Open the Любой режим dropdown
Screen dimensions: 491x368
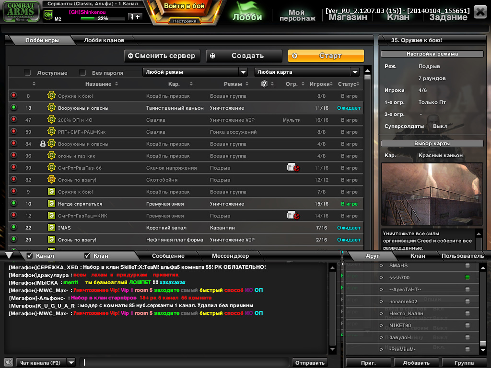[x=195, y=72]
